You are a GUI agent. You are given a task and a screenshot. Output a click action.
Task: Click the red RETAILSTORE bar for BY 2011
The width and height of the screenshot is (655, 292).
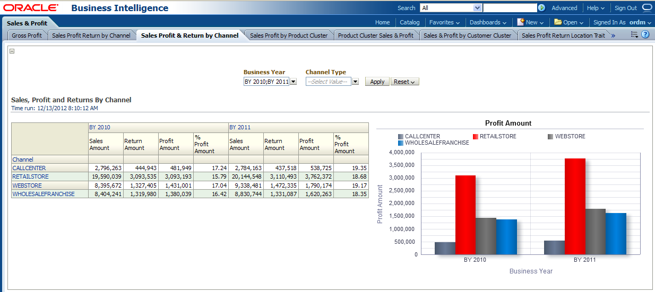pyautogui.click(x=575, y=207)
